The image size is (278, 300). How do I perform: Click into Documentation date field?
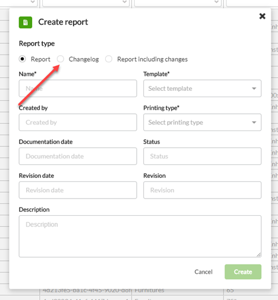[x=78, y=156]
